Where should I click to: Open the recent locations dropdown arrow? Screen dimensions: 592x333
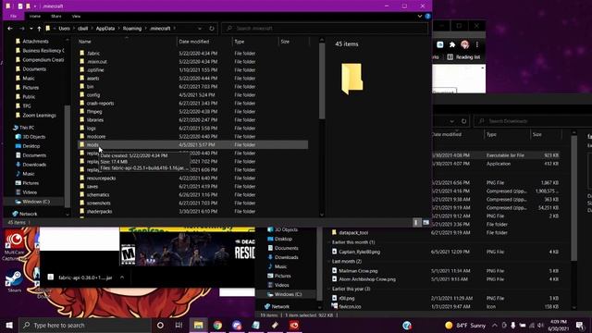click(31, 29)
